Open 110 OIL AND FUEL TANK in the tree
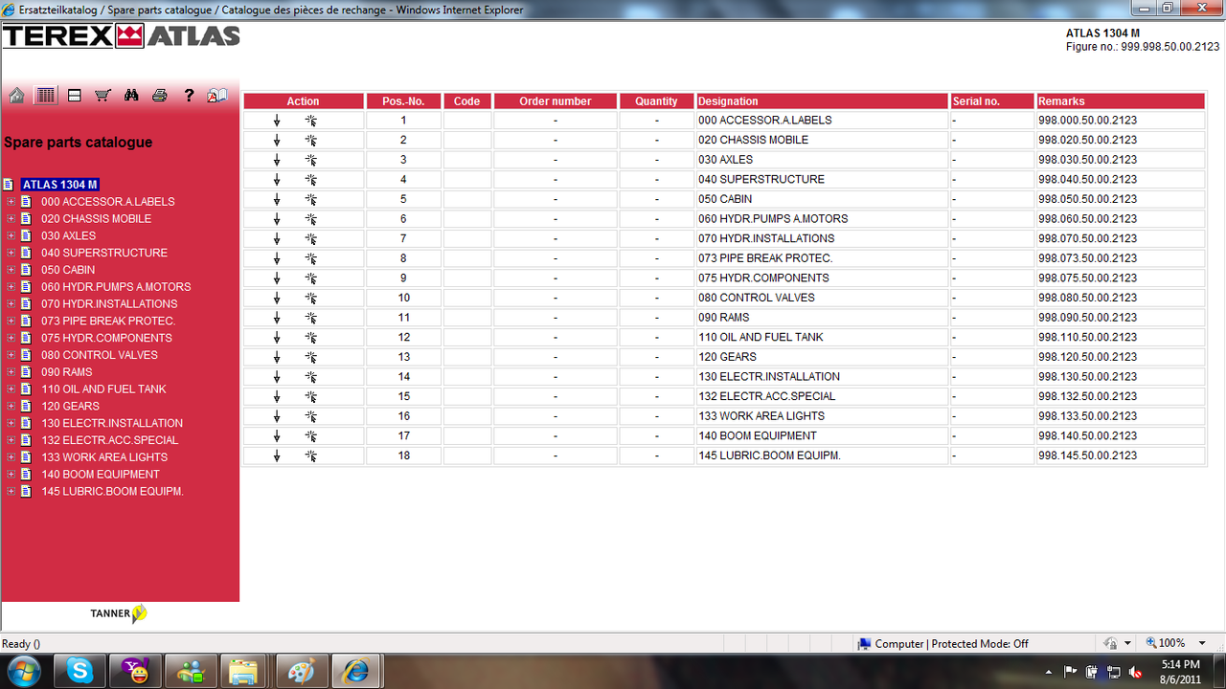The width and height of the screenshot is (1226, 689). (x=103, y=389)
